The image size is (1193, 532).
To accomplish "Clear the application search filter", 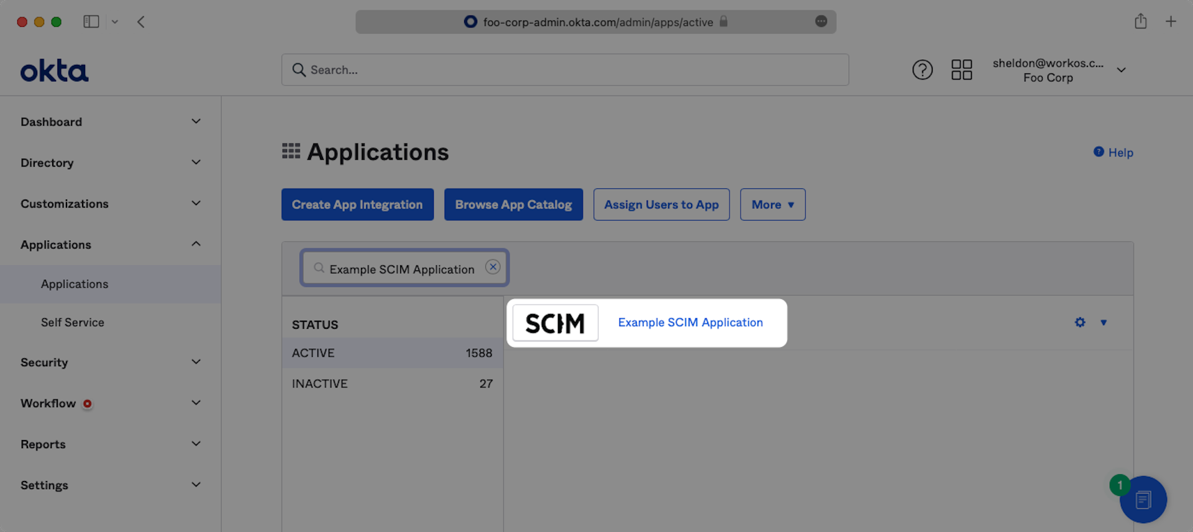I will [x=493, y=267].
